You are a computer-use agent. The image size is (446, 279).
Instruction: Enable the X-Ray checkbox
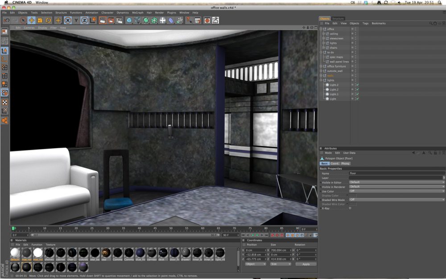tap(350, 208)
